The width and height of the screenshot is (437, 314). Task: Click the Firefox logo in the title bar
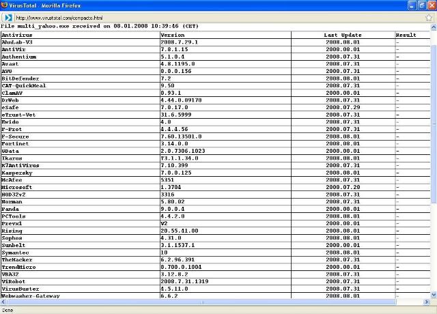pos(4,5)
